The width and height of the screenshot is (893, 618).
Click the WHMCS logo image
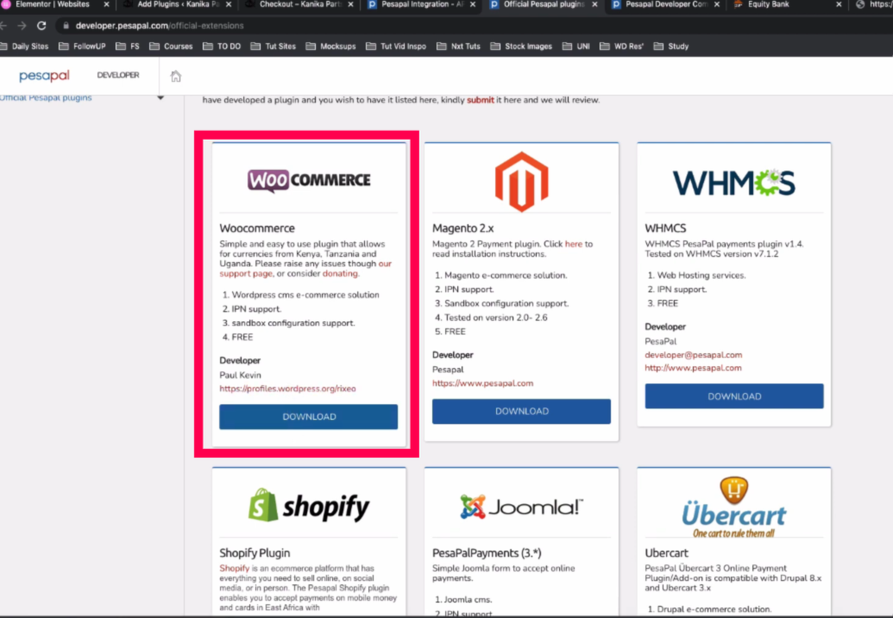[x=734, y=184]
